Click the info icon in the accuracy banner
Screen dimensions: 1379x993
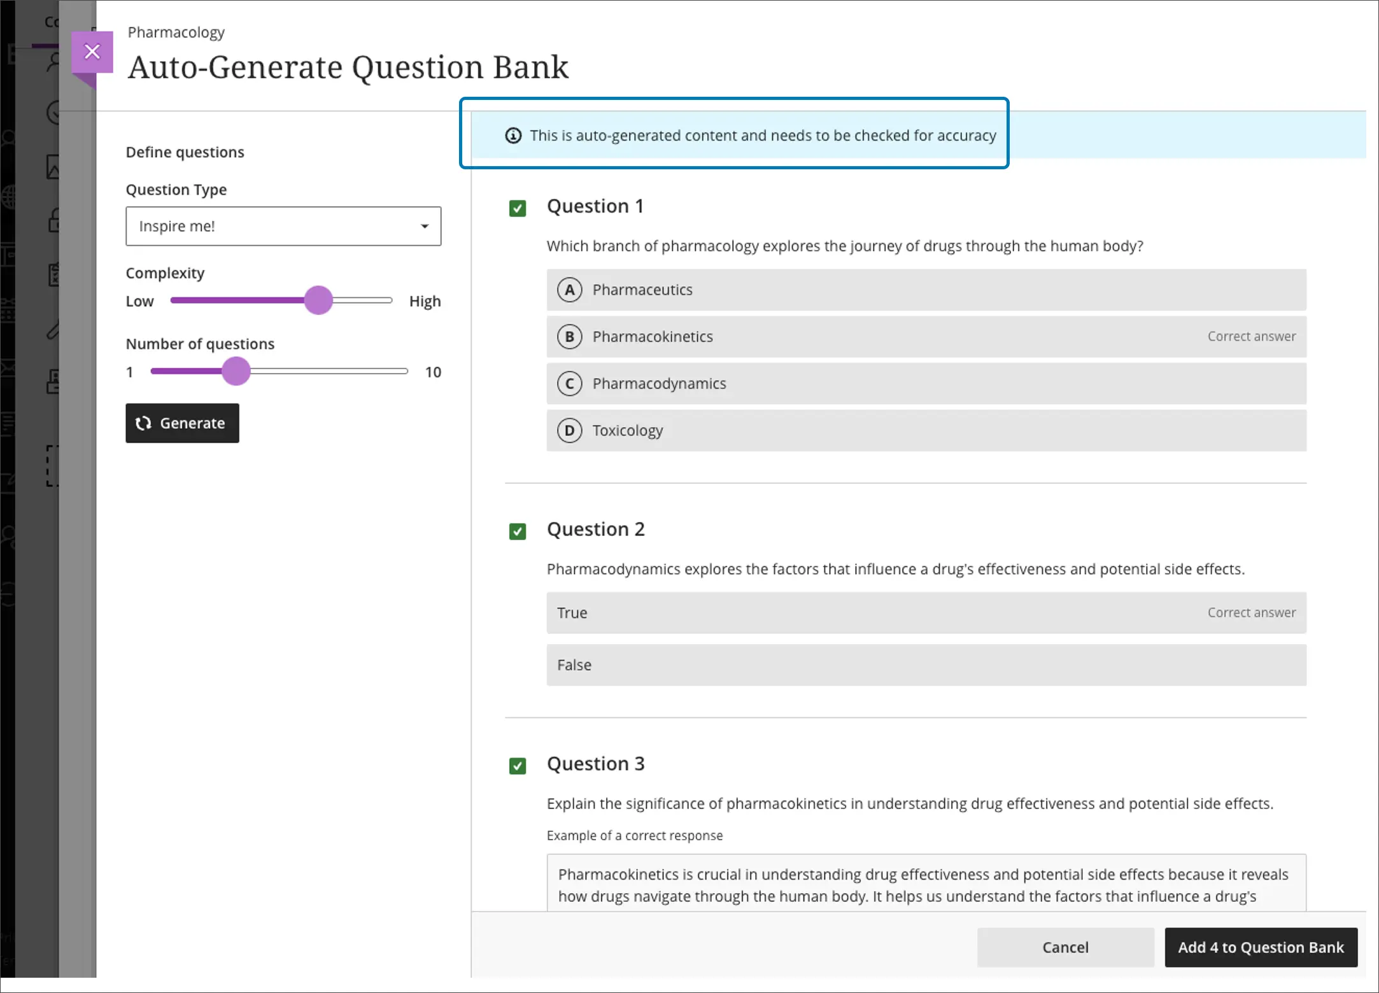513,136
